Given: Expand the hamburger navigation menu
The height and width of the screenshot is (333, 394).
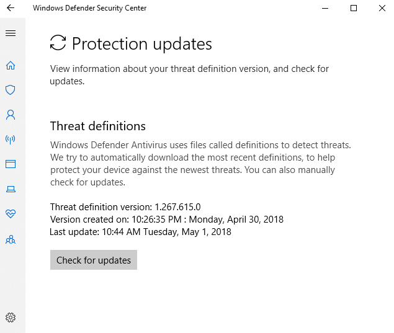Looking at the screenshot, I should pyautogui.click(x=11, y=33).
